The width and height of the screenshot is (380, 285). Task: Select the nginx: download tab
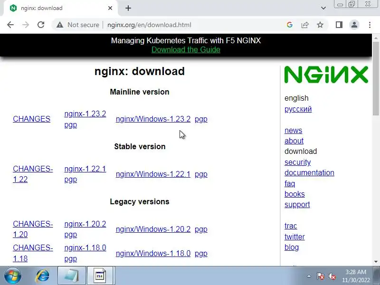[x=61, y=8]
